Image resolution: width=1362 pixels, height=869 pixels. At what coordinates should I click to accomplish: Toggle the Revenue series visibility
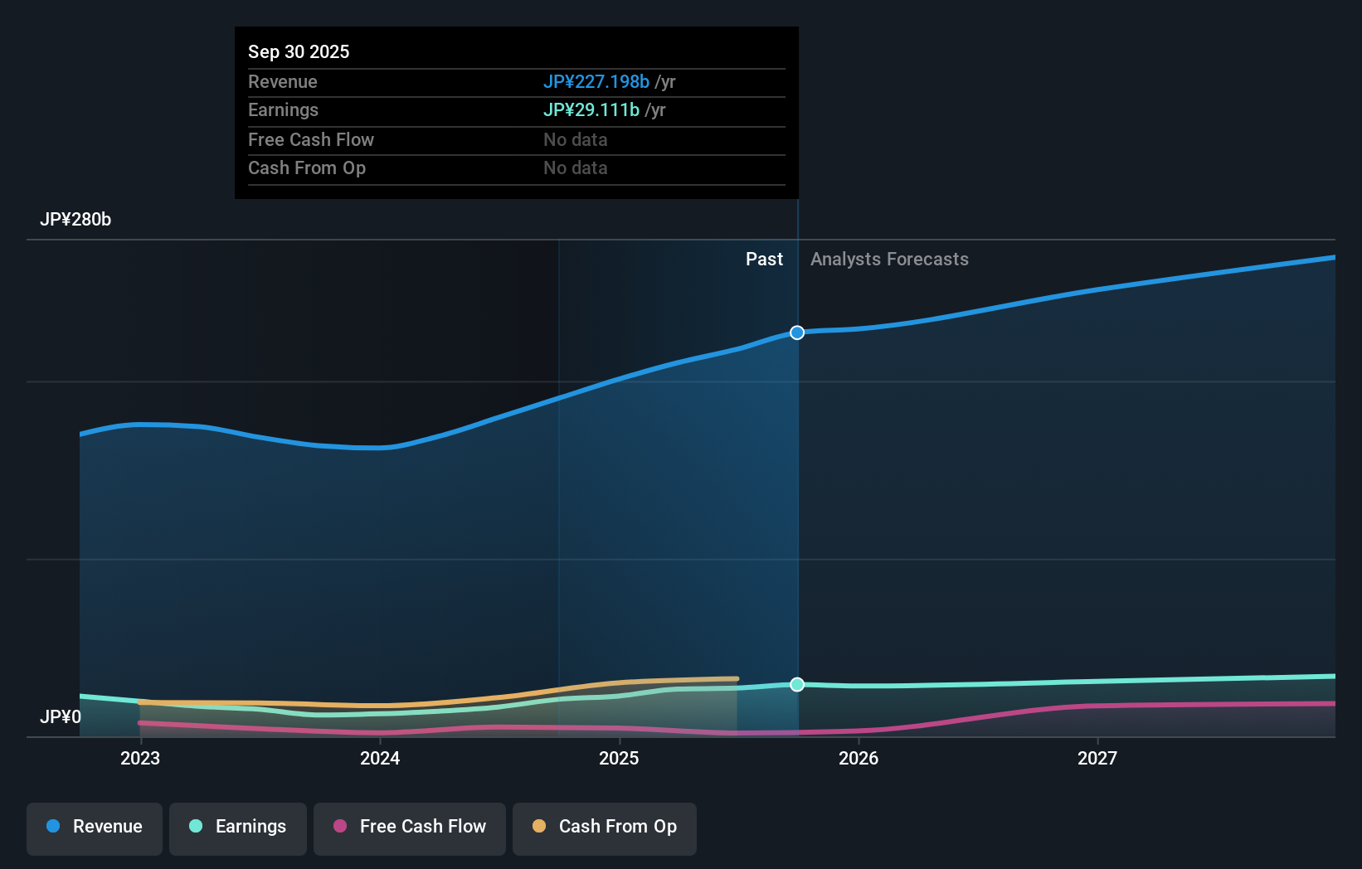coord(94,827)
